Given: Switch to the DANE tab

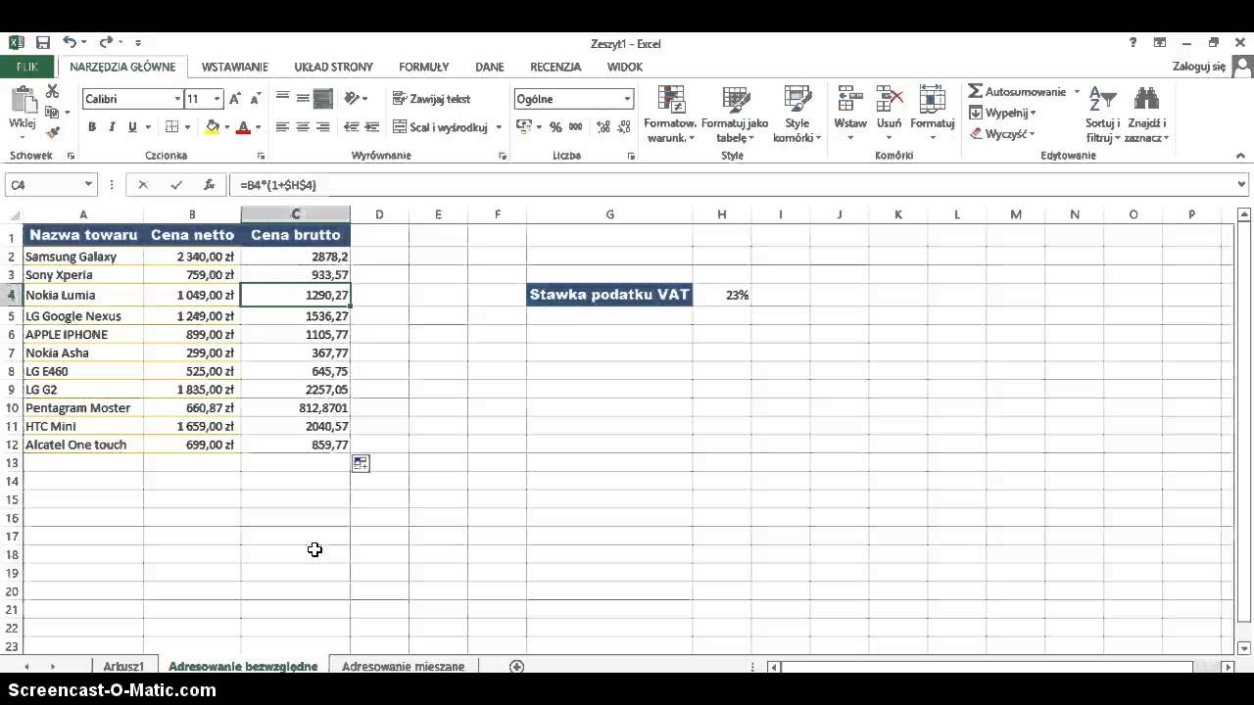Looking at the screenshot, I should click(490, 67).
